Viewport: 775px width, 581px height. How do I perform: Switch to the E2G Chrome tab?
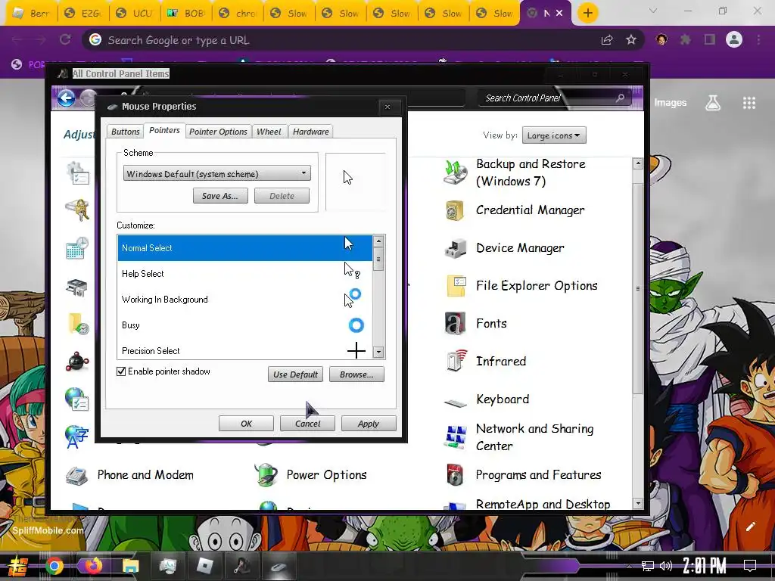[x=83, y=13]
